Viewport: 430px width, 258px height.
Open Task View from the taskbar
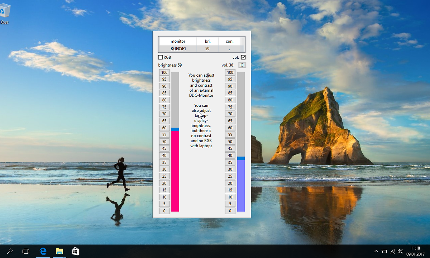pos(25,251)
